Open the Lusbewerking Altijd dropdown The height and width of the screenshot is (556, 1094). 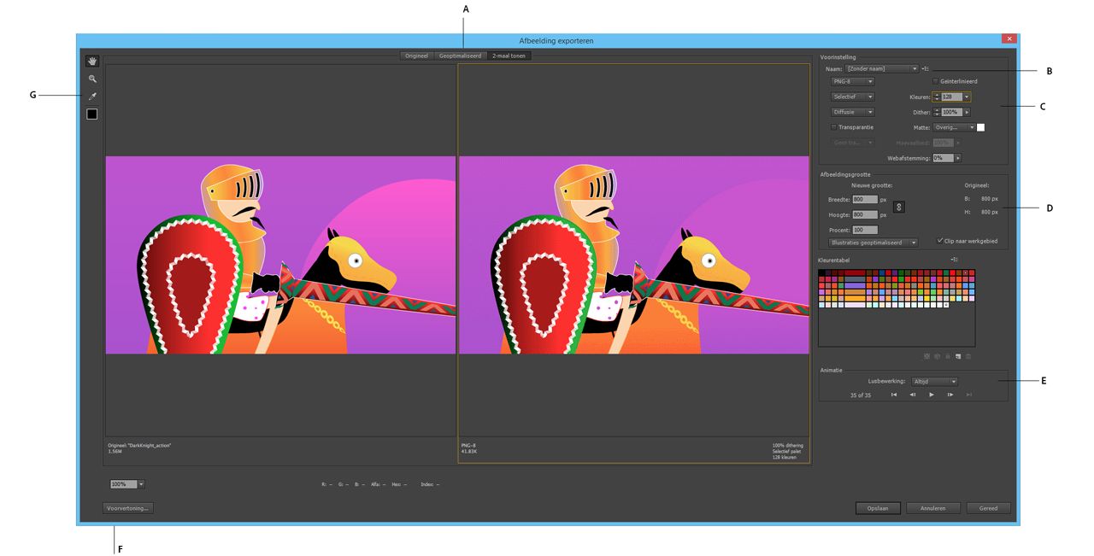(934, 382)
